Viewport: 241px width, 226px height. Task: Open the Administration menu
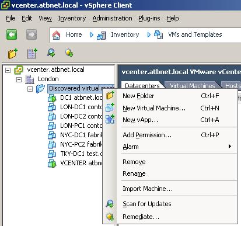click(x=112, y=18)
